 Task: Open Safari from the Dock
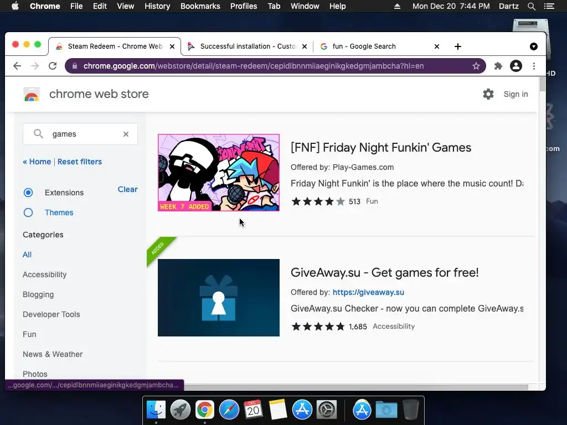click(229, 410)
